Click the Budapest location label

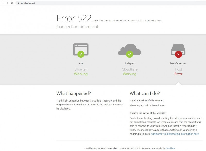[x=130, y=63]
